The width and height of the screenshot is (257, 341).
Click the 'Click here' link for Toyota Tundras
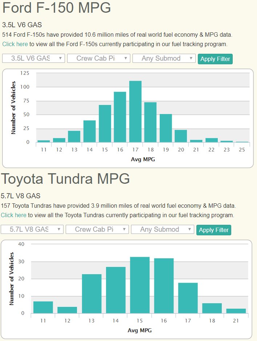[x=13, y=215]
